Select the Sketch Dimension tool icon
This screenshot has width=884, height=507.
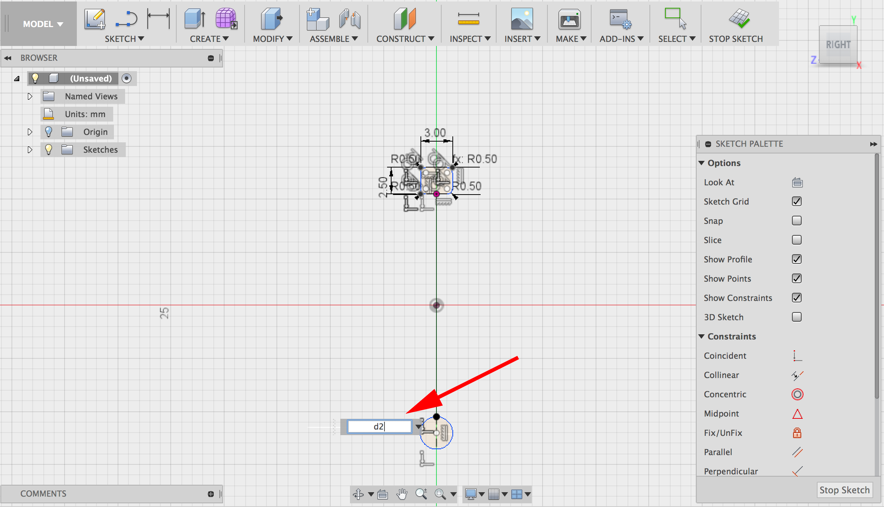(158, 19)
